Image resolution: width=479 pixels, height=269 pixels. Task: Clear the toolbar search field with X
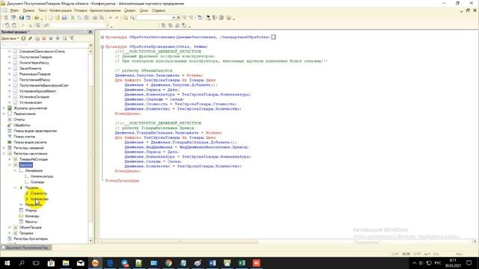pyautogui.click(x=178, y=18)
